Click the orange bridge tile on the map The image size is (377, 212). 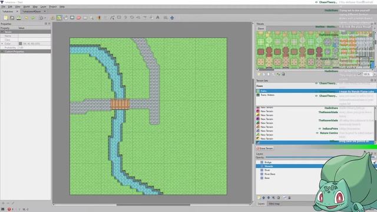(x=120, y=104)
